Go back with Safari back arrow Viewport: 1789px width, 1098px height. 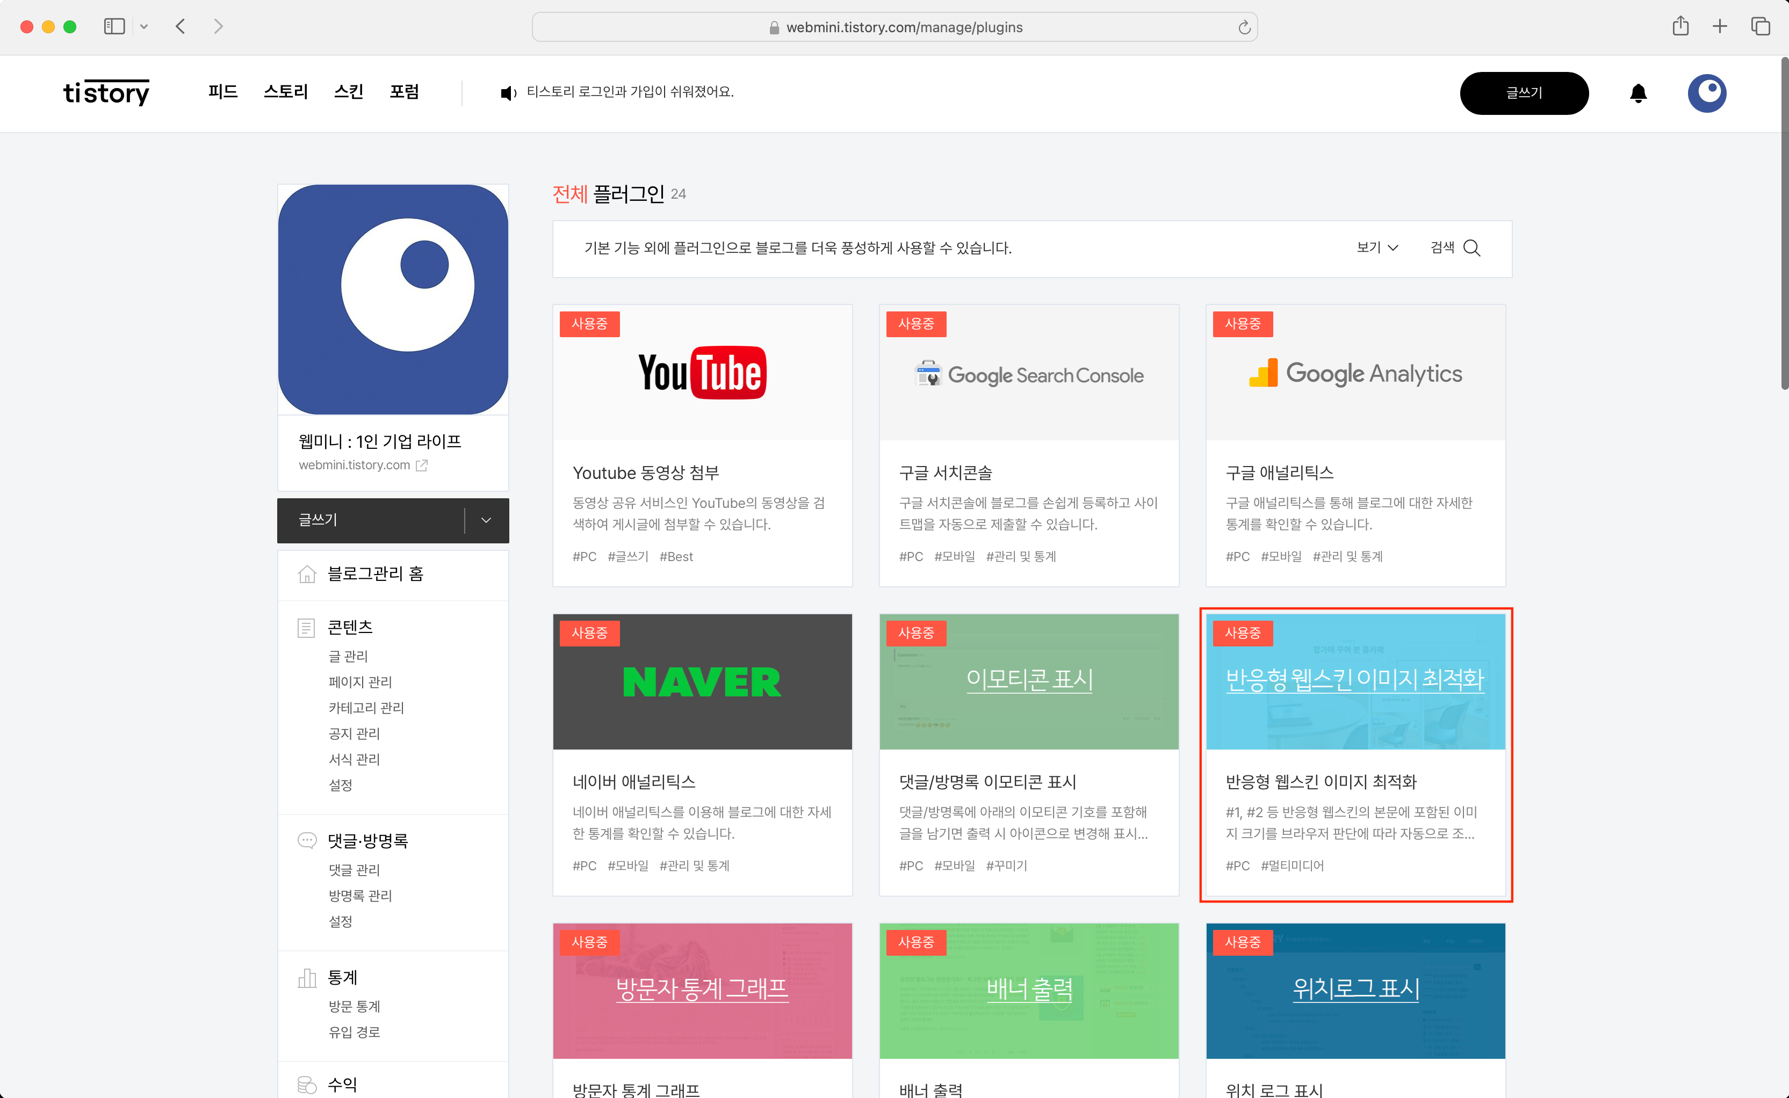pyautogui.click(x=181, y=27)
